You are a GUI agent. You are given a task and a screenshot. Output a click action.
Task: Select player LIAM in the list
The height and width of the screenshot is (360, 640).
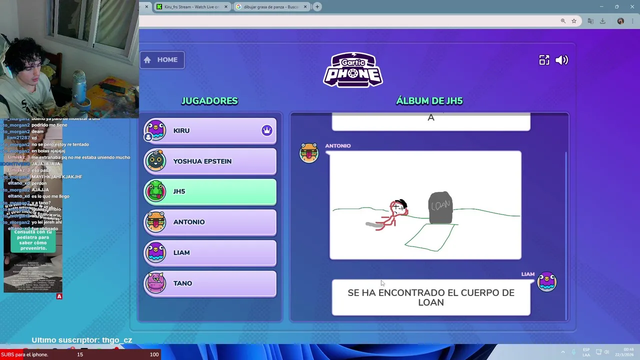click(x=210, y=253)
